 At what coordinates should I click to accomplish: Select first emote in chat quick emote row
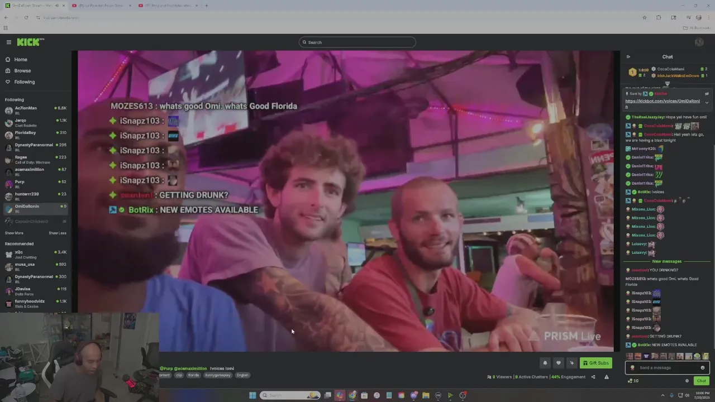(630, 356)
